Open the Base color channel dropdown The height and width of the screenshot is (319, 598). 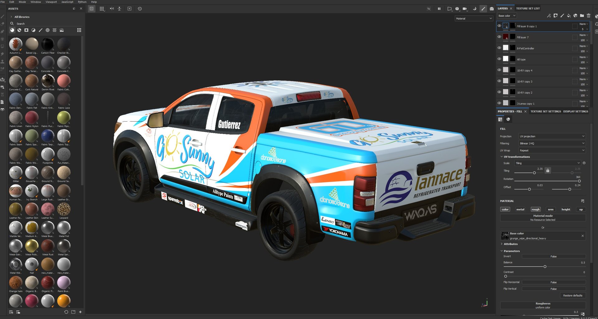[x=507, y=16]
